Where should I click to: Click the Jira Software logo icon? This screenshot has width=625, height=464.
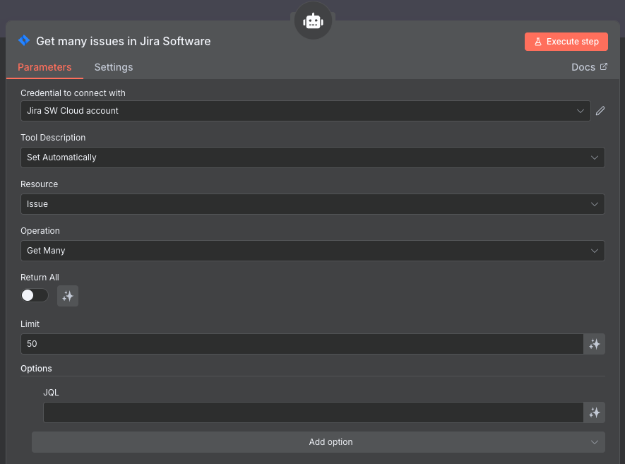(24, 41)
